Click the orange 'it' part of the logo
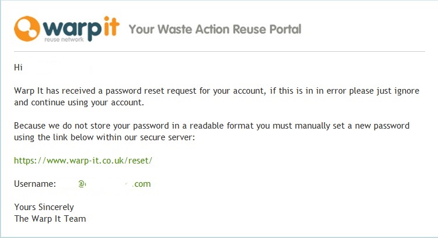 [x=112, y=26]
